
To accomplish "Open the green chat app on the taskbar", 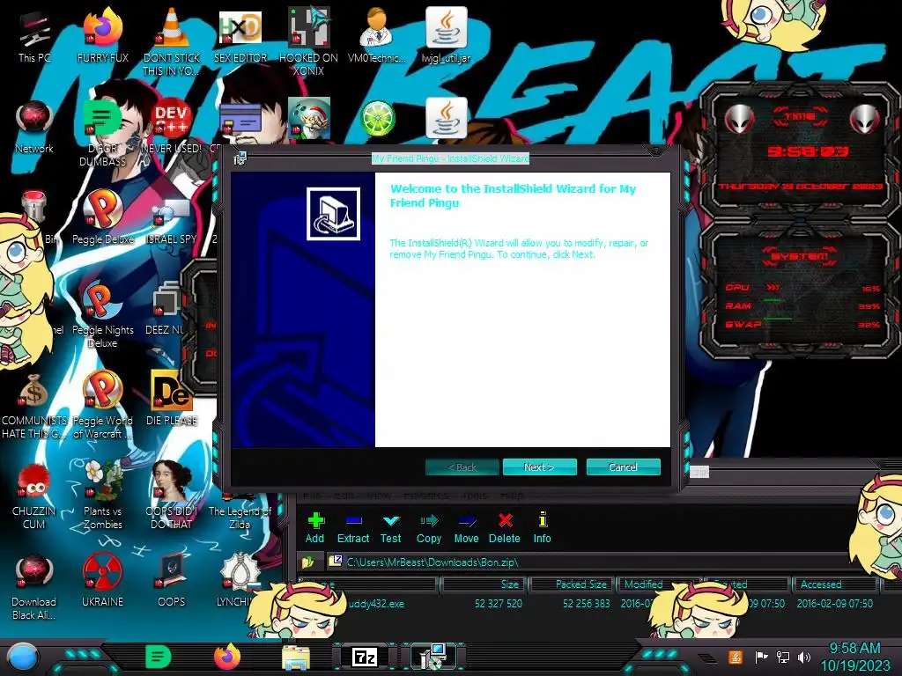I will point(159,657).
